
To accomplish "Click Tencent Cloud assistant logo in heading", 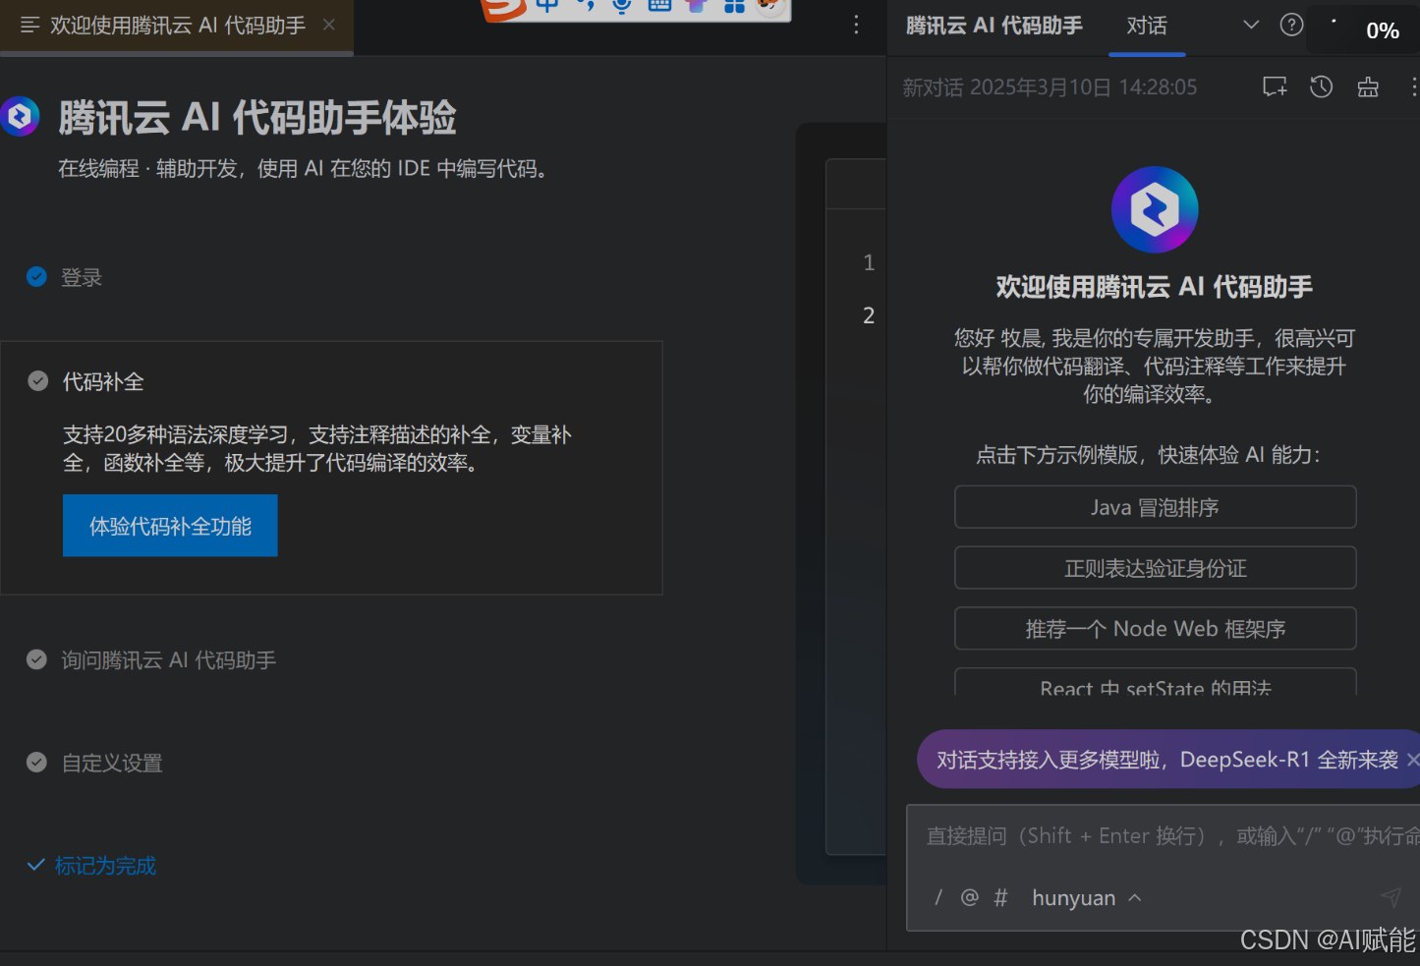I will tap(20, 117).
